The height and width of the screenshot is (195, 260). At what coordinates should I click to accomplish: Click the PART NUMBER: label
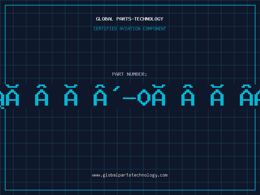point(130,74)
